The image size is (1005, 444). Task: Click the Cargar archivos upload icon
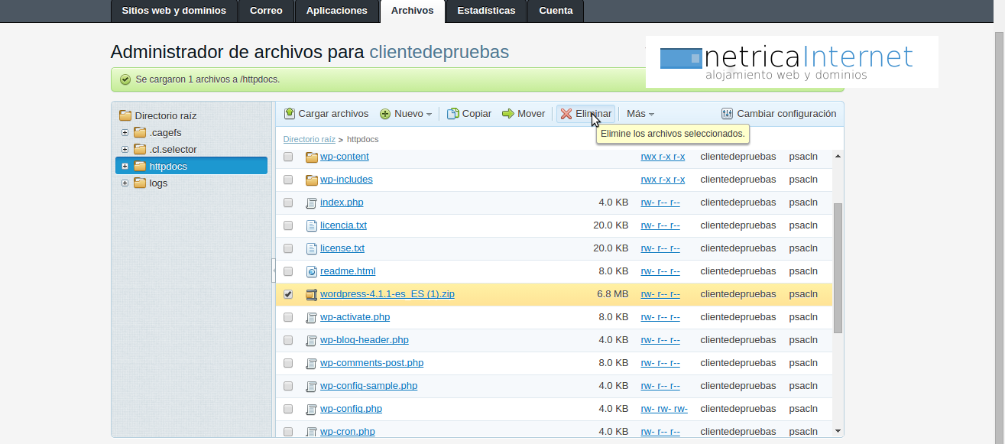pyautogui.click(x=289, y=114)
